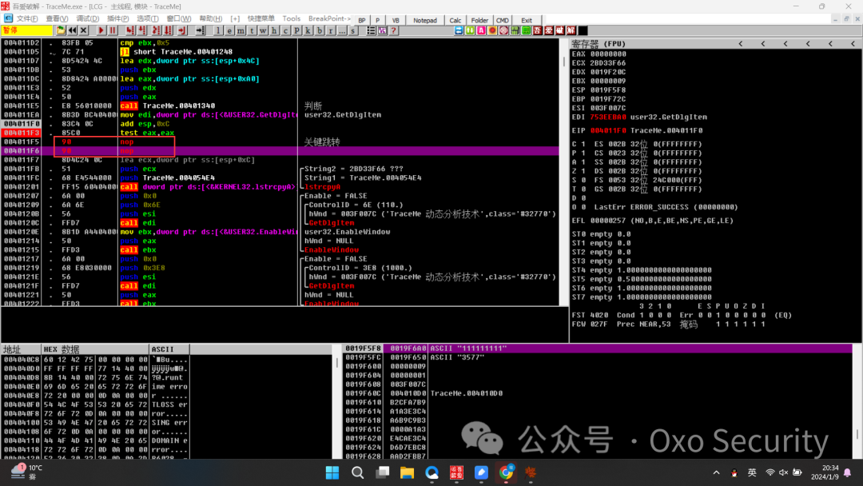Open References window with 'r' button
863x486 pixels.
click(x=330, y=31)
